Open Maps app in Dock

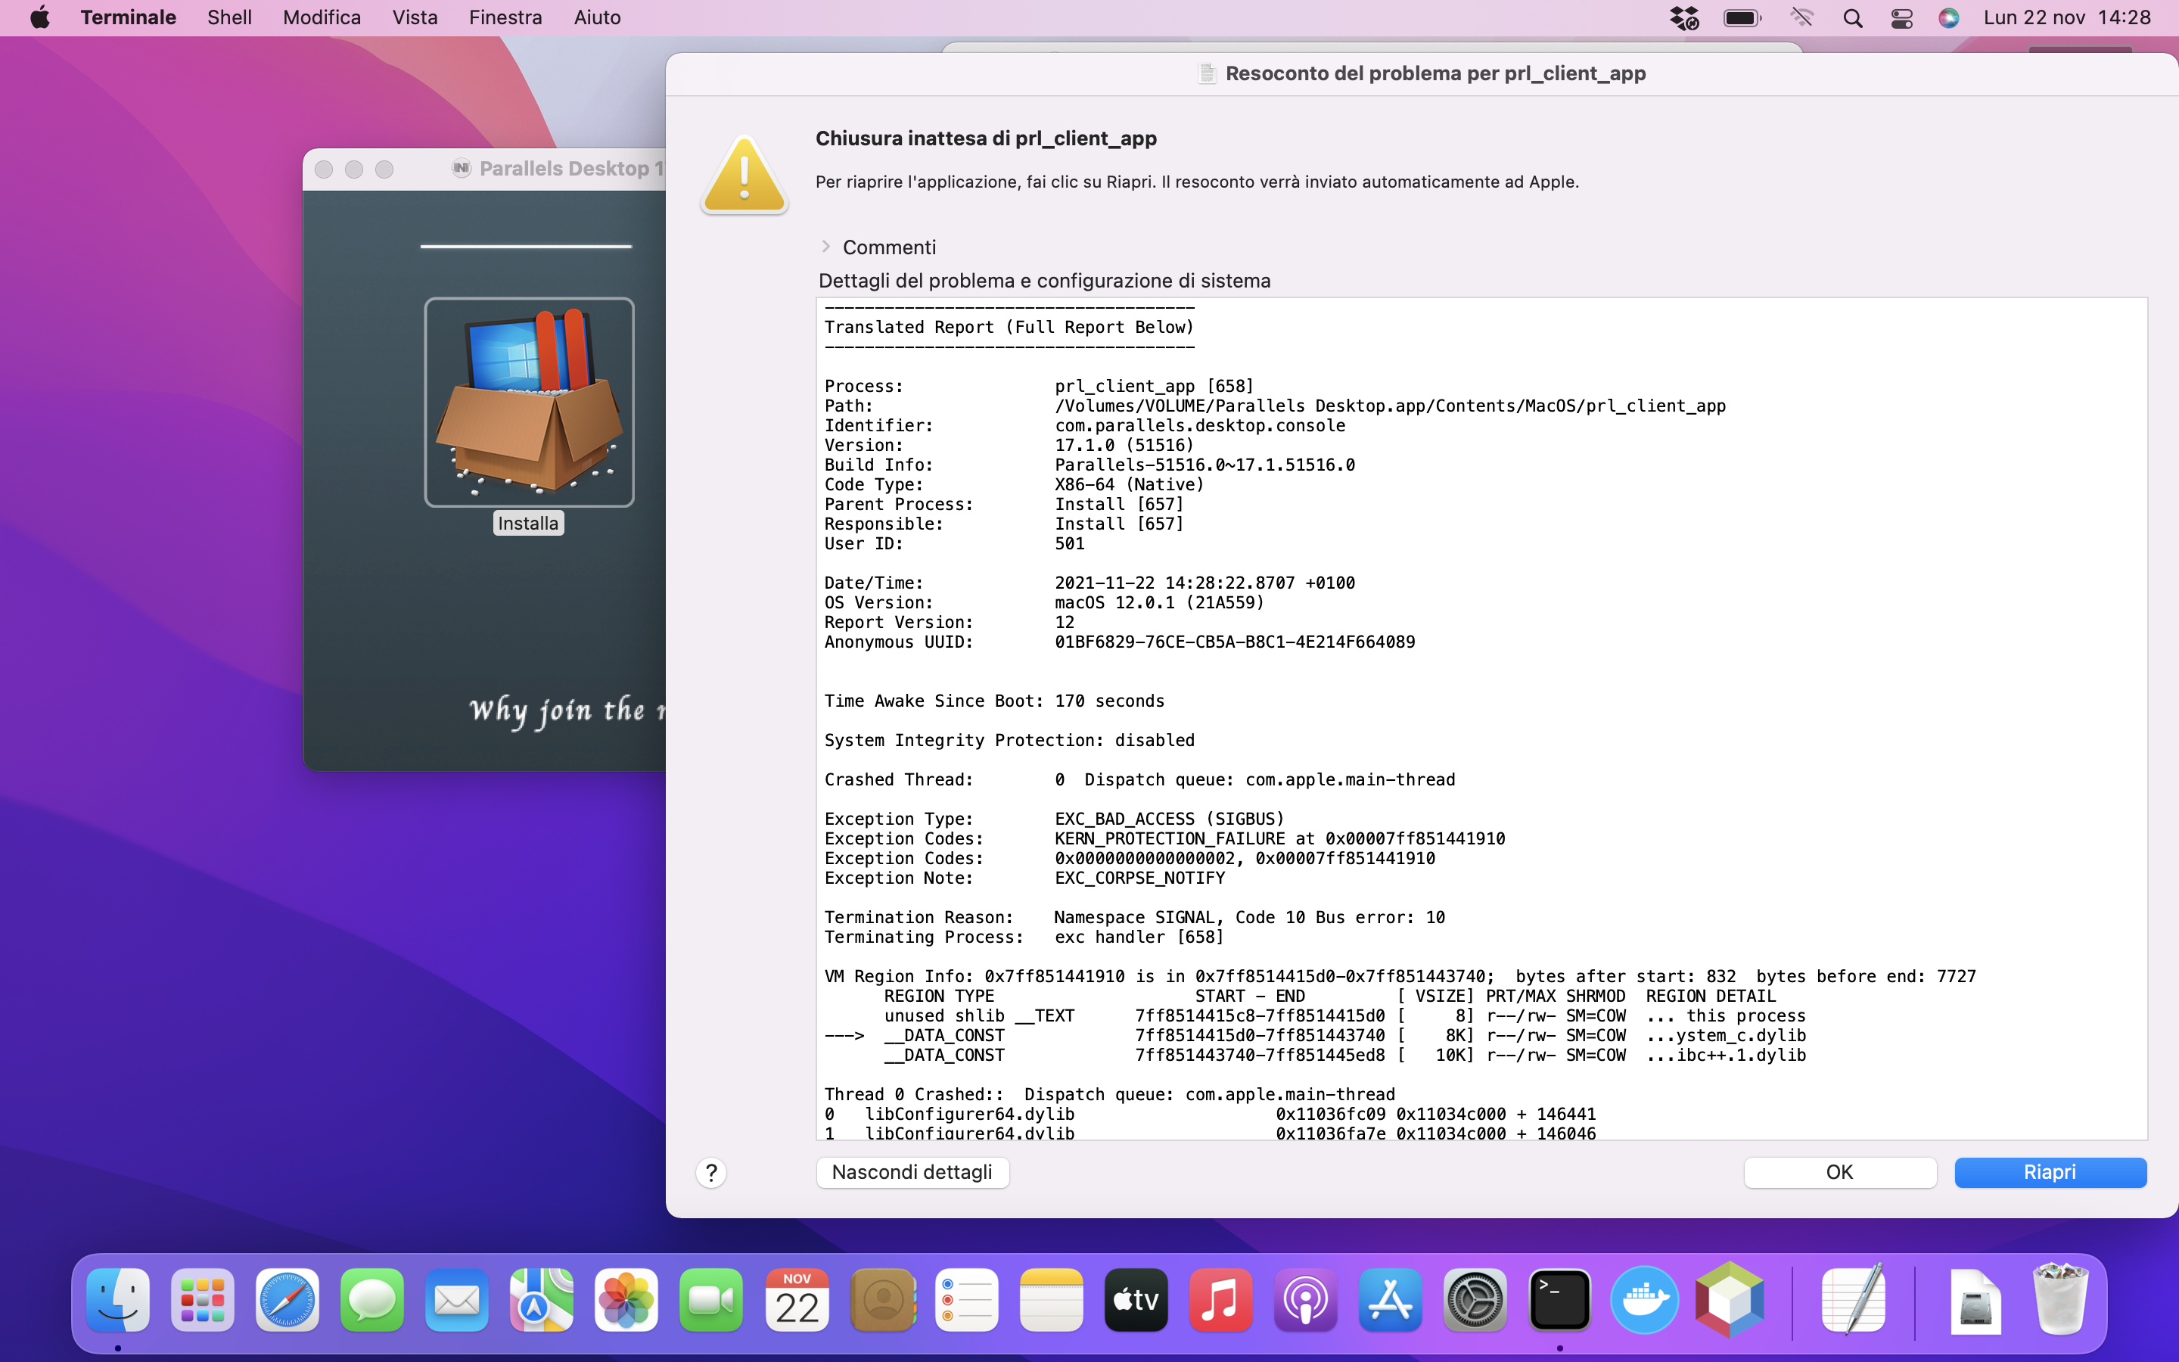(x=541, y=1300)
